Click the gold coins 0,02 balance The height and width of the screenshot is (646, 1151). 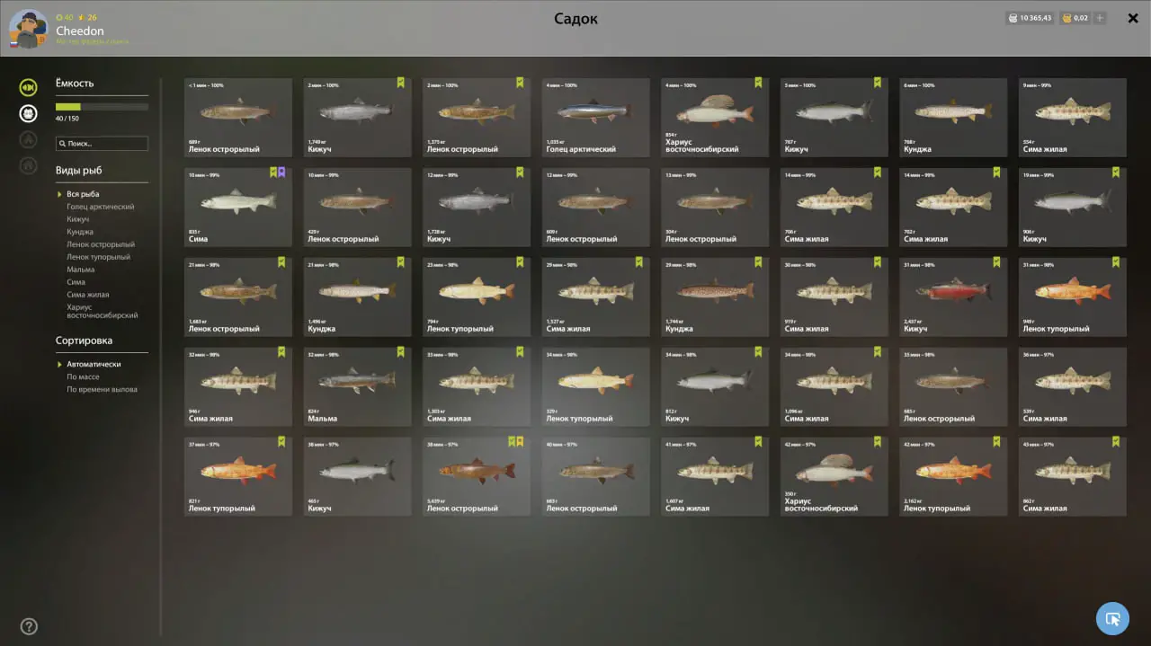(1075, 18)
